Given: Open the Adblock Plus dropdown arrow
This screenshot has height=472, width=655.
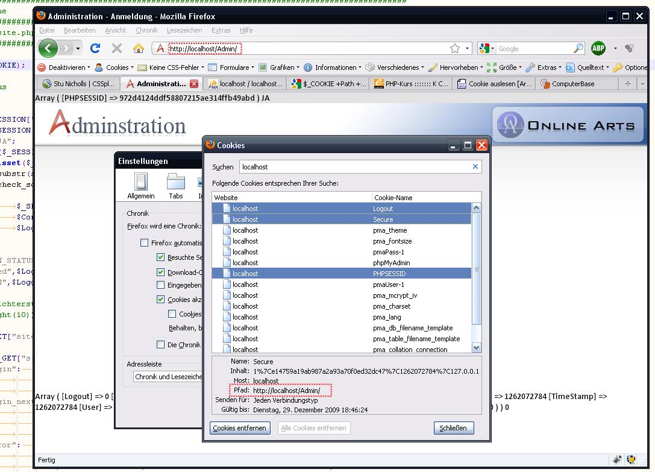Looking at the screenshot, I should (615, 48).
